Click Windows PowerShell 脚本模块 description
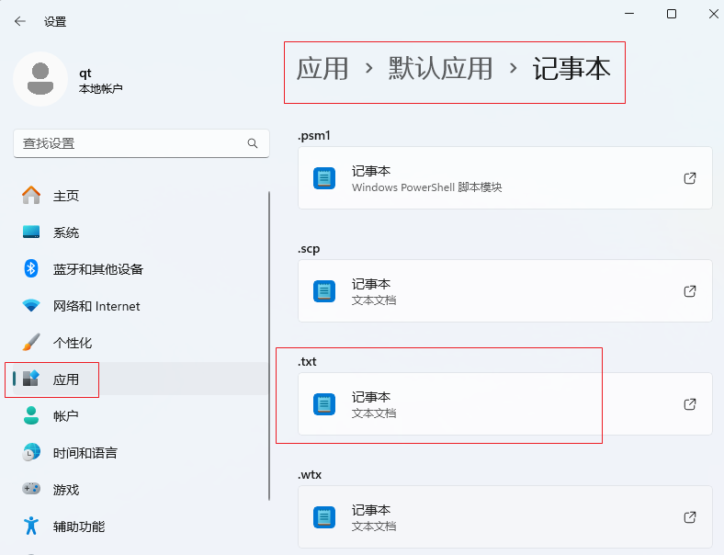 click(x=426, y=187)
